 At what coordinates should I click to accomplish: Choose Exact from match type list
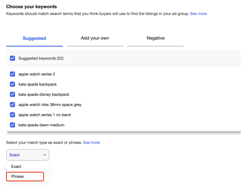pos(16,167)
